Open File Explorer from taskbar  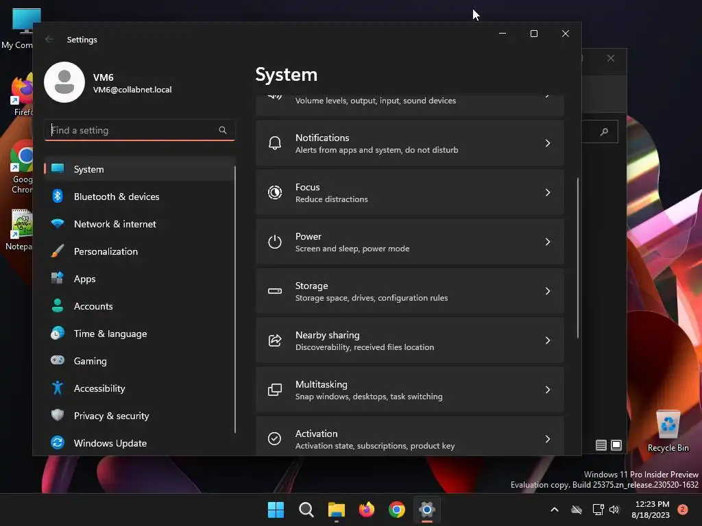click(336, 510)
